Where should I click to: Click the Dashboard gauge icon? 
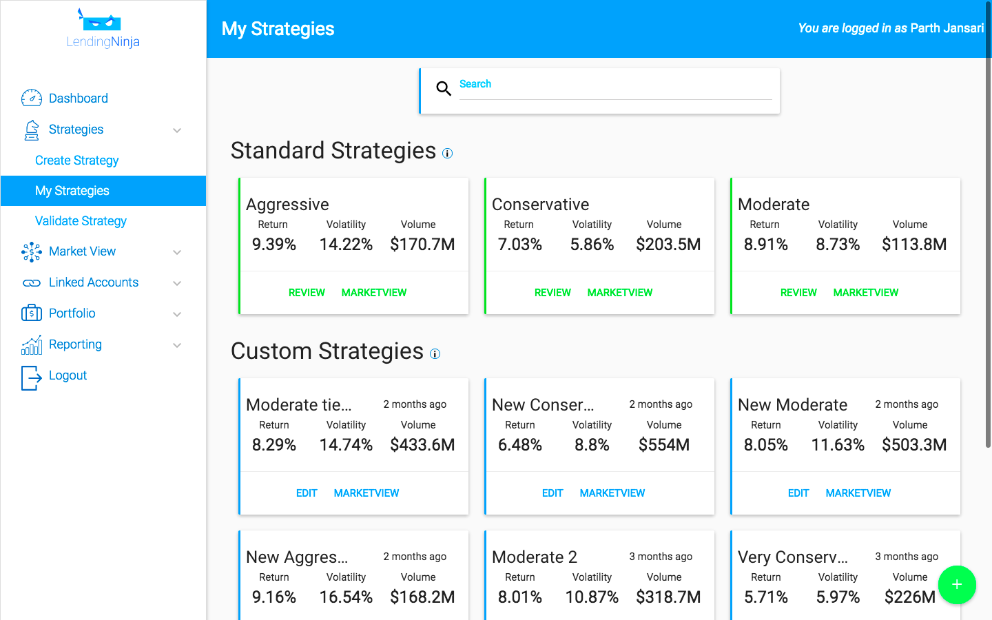click(32, 98)
